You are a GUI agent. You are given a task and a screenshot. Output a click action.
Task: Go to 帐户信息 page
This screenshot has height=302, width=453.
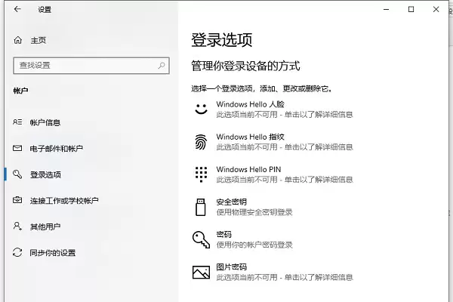45,122
